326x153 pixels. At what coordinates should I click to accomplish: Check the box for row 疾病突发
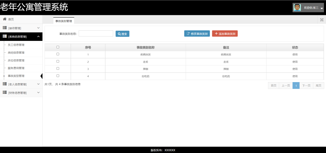click(x=58, y=54)
